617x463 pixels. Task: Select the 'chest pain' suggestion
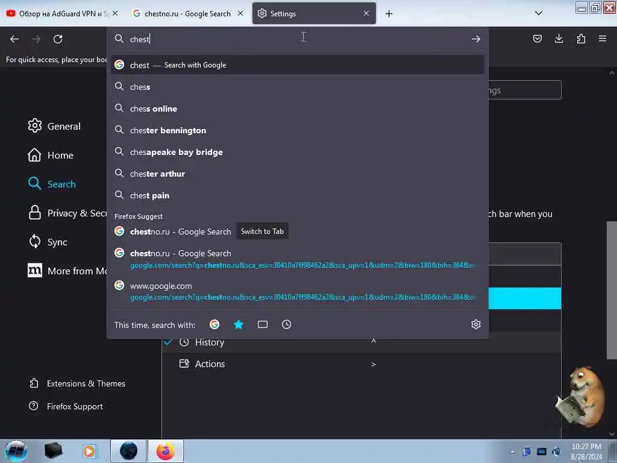coord(297,195)
